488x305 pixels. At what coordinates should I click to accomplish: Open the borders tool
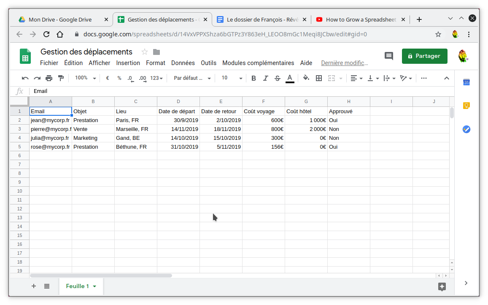point(318,78)
